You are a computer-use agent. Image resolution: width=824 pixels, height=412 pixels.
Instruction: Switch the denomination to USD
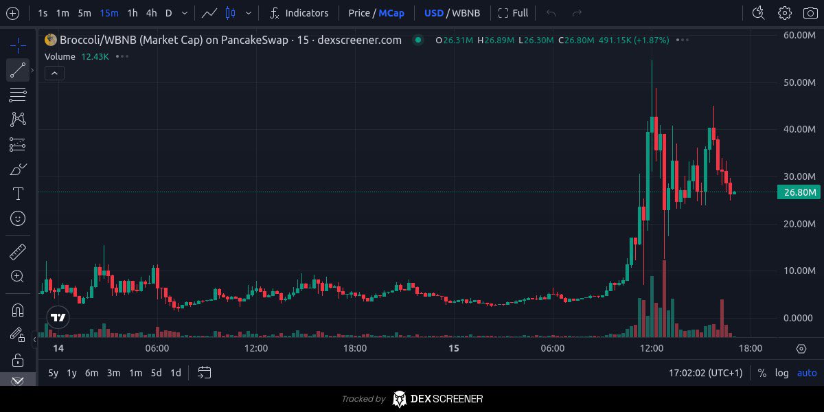click(x=434, y=13)
